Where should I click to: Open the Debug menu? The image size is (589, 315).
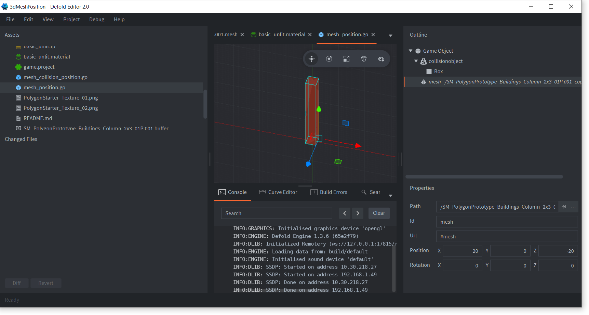pyautogui.click(x=96, y=19)
